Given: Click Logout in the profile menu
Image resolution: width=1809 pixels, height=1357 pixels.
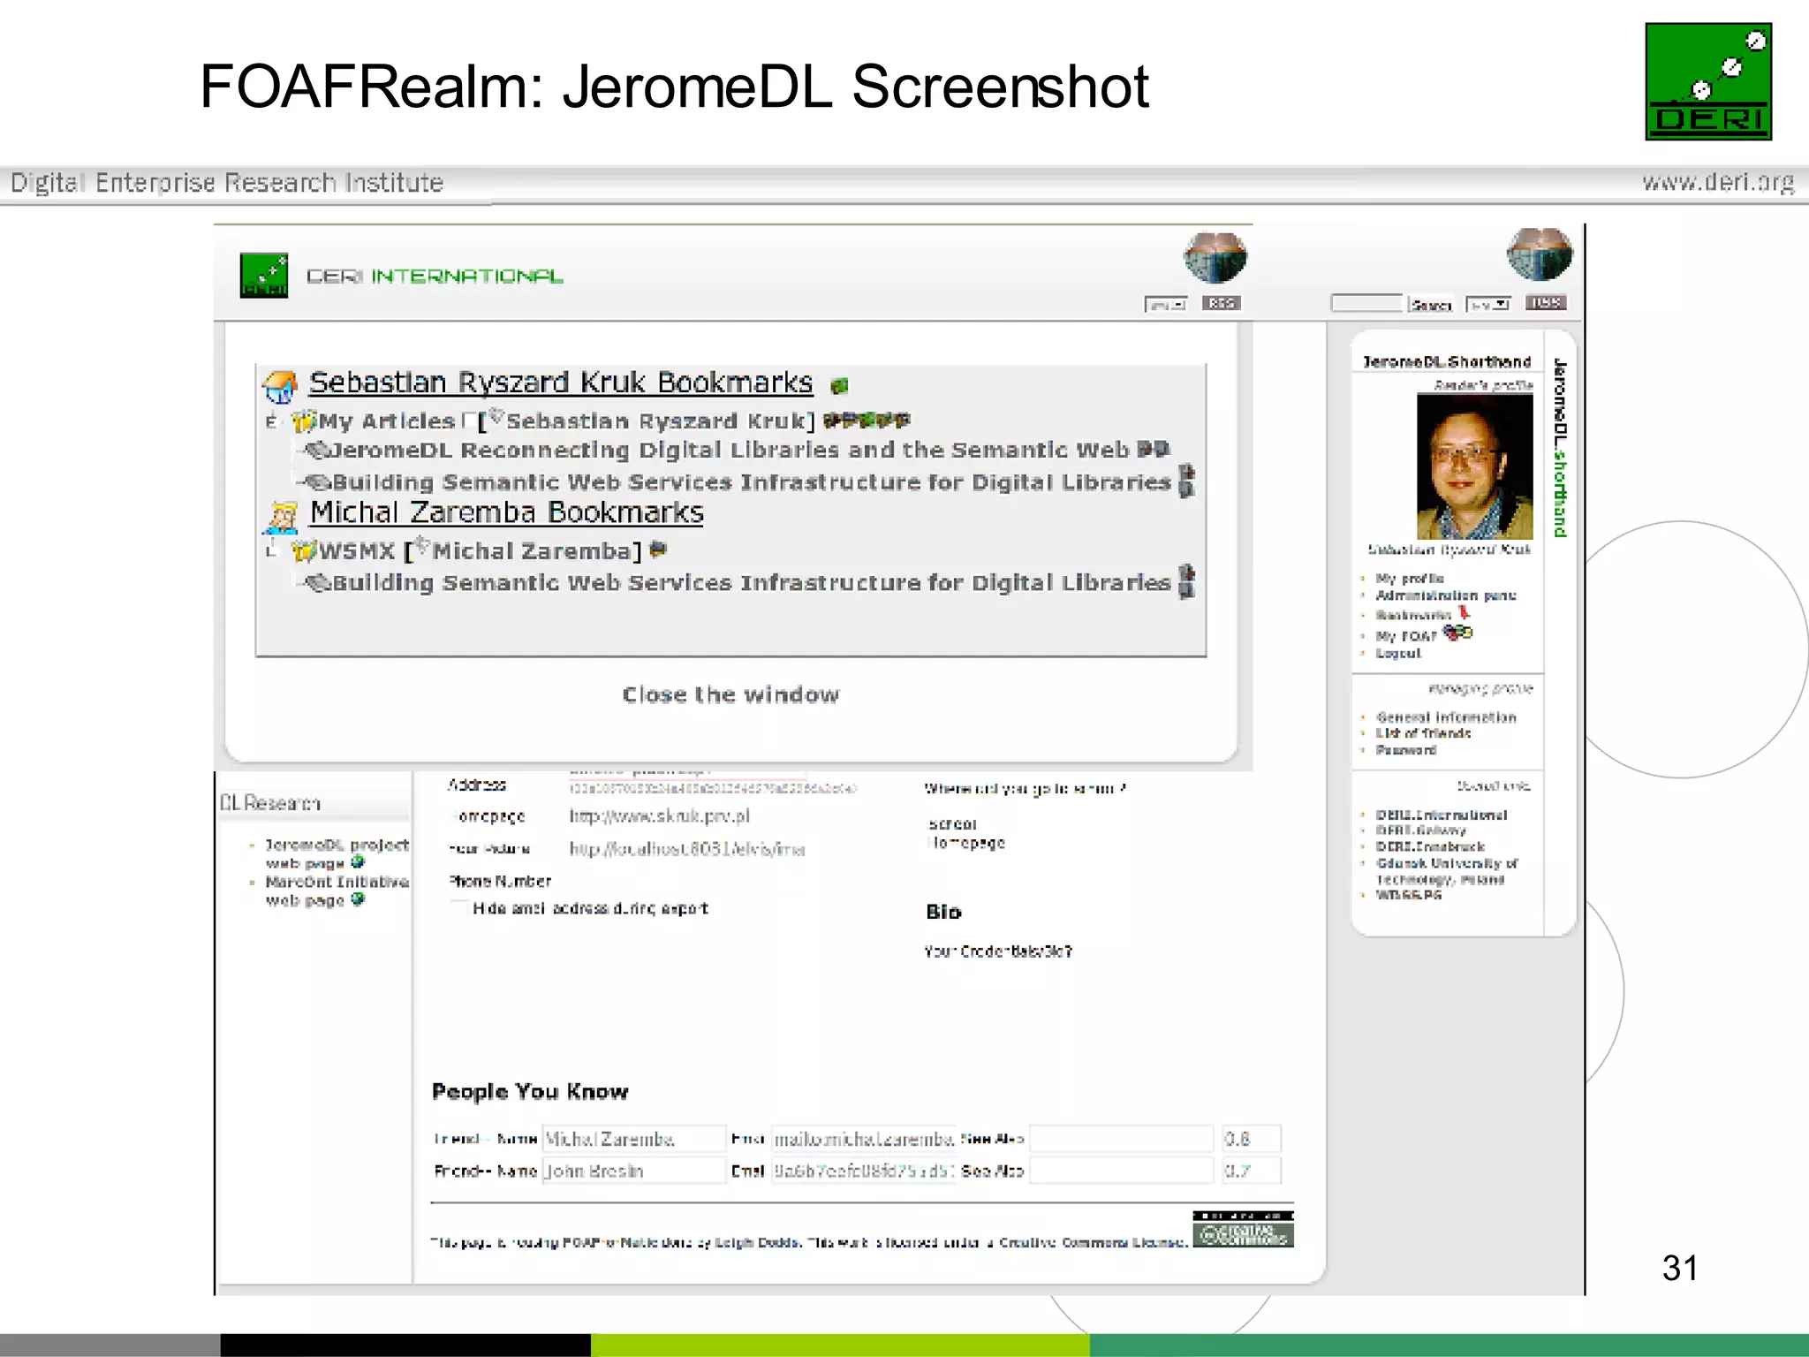Looking at the screenshot, I should coord(1398,654).
